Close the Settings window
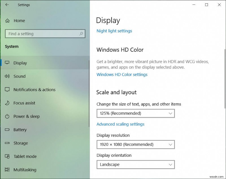Viewport: 226px width, 179px height. [219, 5]
